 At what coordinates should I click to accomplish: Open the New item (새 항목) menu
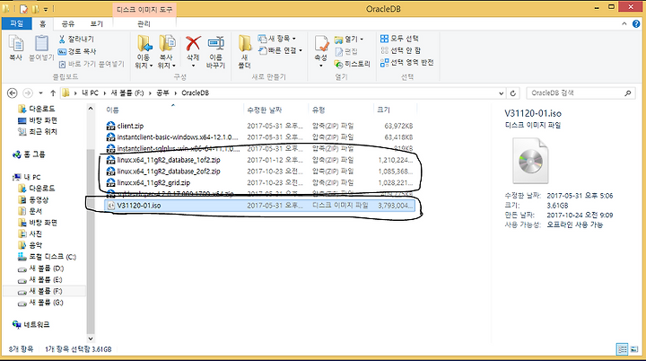click(277, 39)
